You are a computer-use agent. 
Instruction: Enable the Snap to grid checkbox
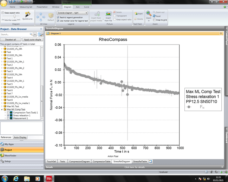(155, 20)
